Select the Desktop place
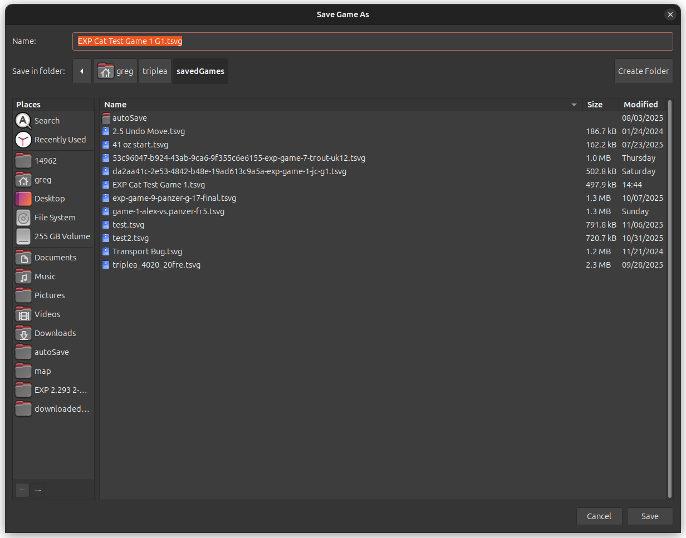 [48, 198]
